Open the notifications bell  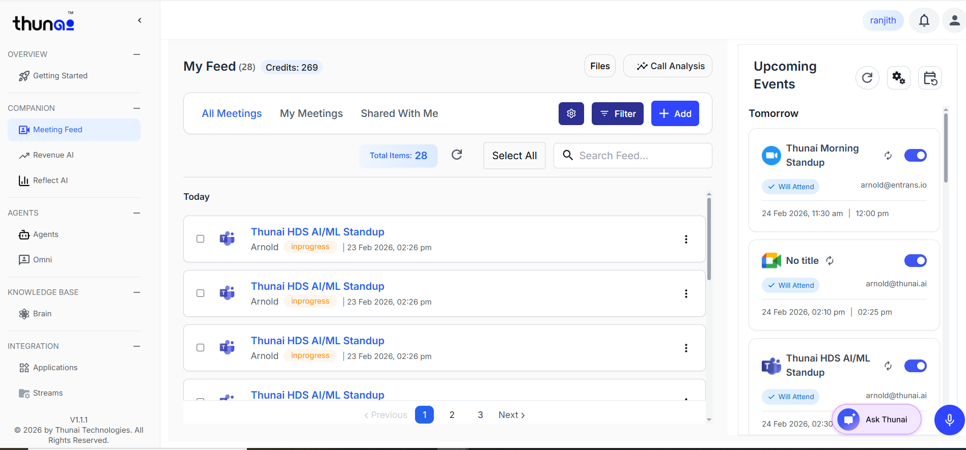click(x=924, y=20)
